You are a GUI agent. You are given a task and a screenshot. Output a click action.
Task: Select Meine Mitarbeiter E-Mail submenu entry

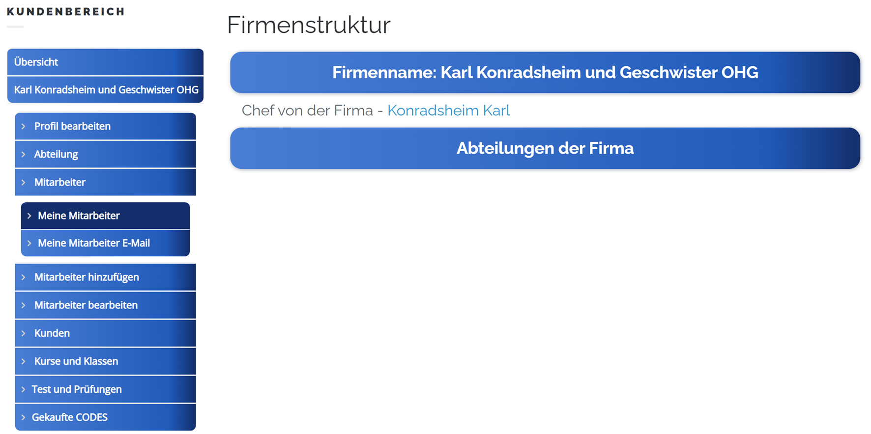[x=94, y=244]
